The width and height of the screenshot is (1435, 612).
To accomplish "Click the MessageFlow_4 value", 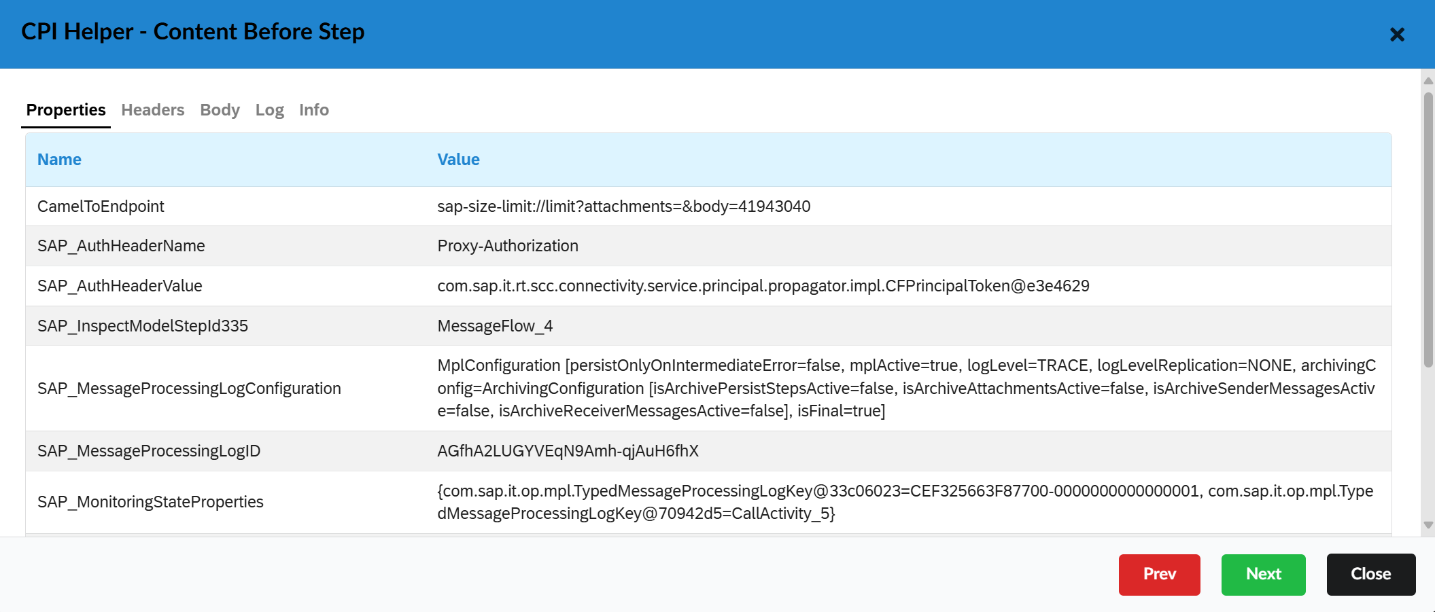I will point(495,326).
